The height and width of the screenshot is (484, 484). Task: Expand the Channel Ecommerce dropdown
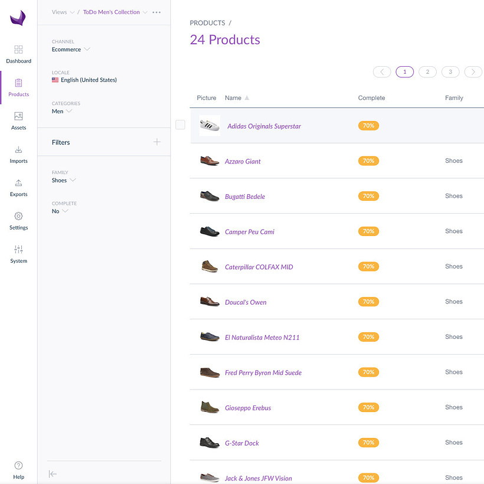tap(71, 50)
